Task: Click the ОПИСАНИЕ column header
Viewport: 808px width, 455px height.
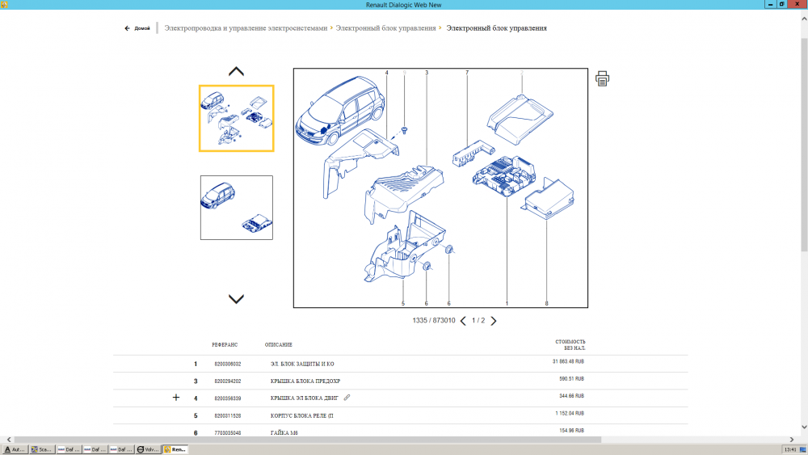Action: coord(279,345)
